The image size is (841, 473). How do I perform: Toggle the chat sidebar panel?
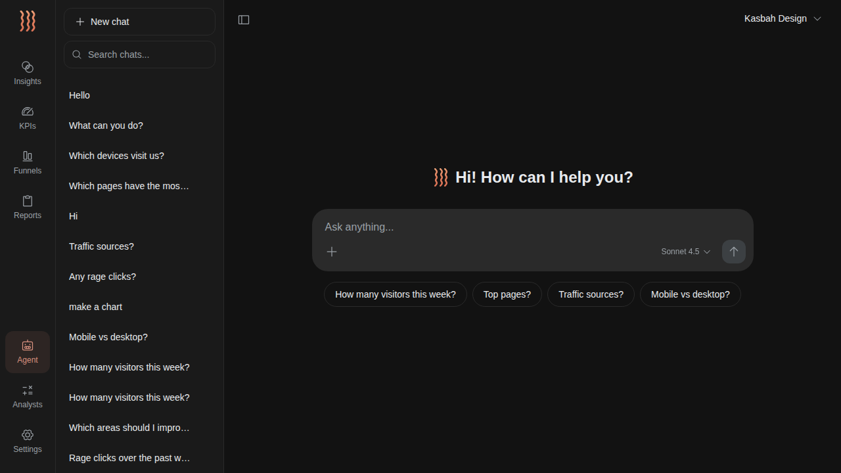[x=244, y=20]
